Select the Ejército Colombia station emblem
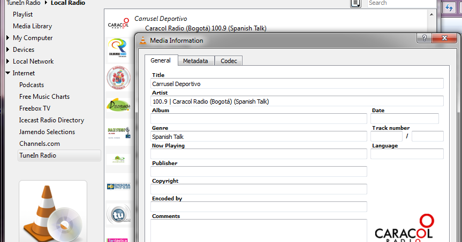The image size is (462, 242). 118,77
